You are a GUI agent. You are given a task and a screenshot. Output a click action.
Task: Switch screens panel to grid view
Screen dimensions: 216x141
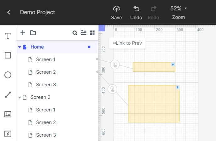coord(92,33)
